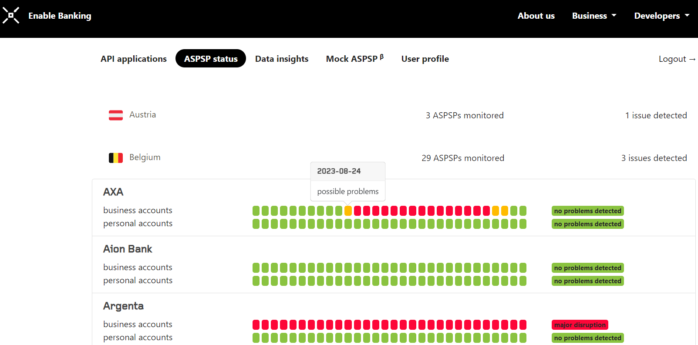Click the first green block in Argenta personal row
The image size is (698, 345).
(256, 338)
